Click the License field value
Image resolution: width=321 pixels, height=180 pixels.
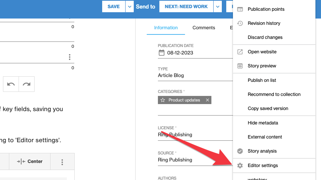175,135
